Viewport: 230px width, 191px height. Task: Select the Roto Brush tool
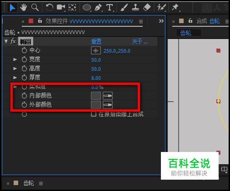pyautogui.click(x=161, y=7)
